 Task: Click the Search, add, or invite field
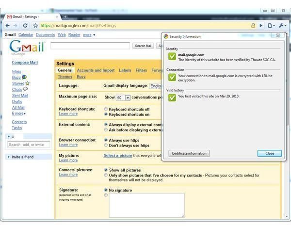coord(29,145)
